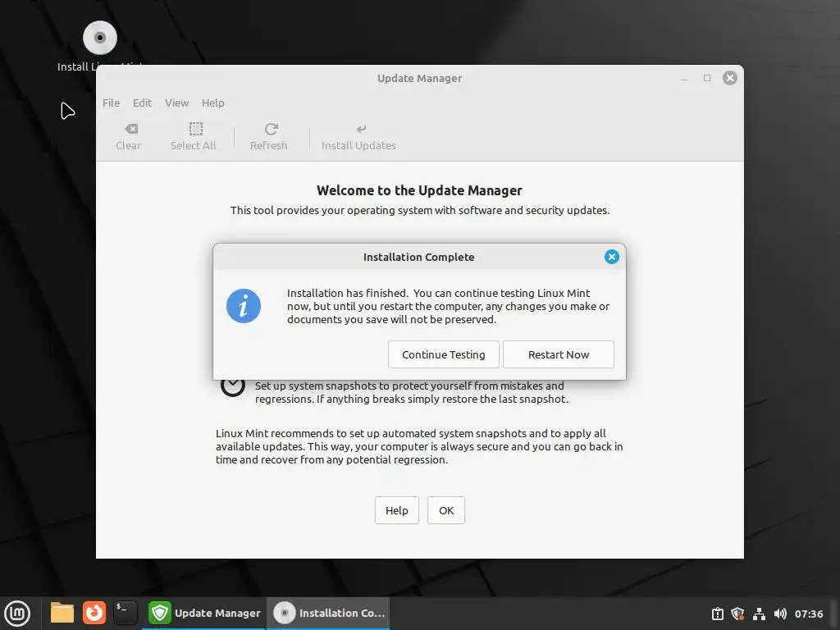The width and height of the screenshot is (840, 630).
Task: Click the volume speaker tray icon
Action: coord(780,614)
